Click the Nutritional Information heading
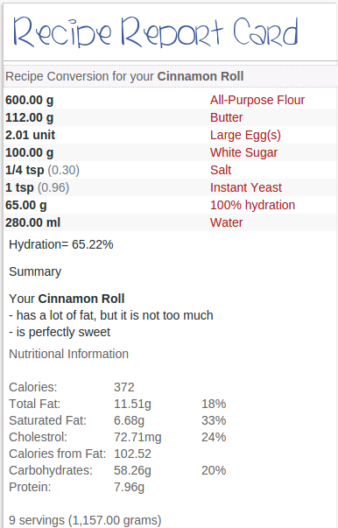This screenshot has height=528, width=338. 68,354
